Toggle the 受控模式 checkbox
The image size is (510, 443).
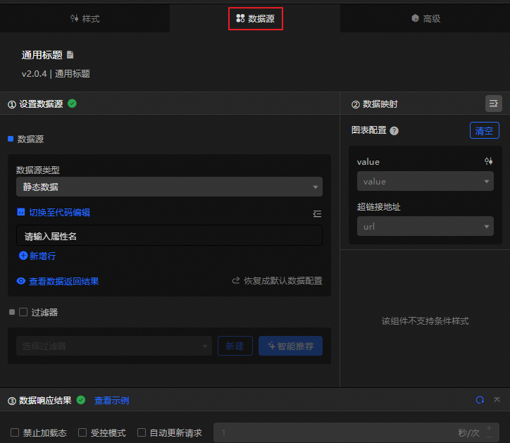[82, 432]
